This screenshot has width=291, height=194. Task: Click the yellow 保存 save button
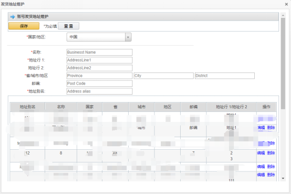(24, 26)
